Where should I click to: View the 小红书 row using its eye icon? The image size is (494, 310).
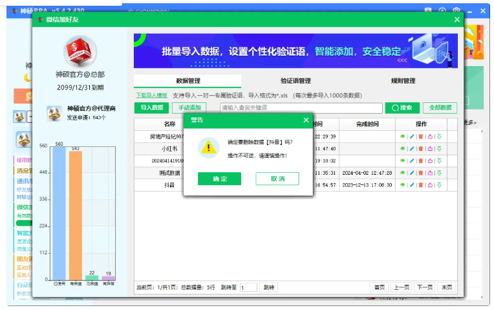pyautogui.click(x=402, y=149)
